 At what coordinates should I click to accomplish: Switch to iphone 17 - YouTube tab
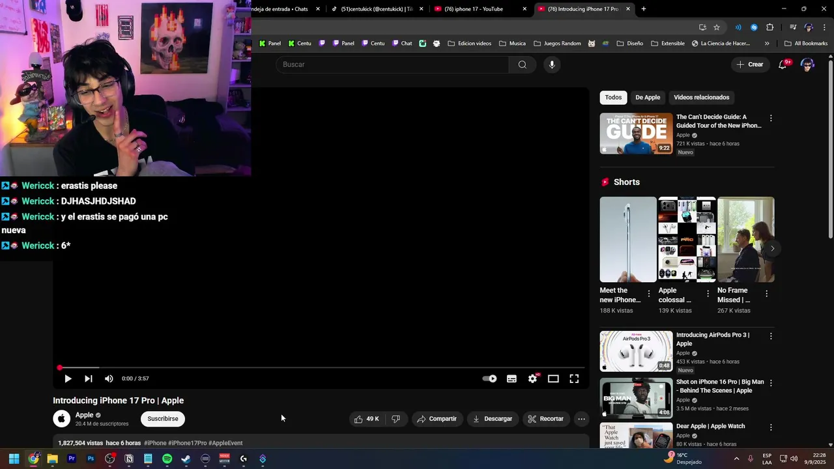[x=479, y=9]
